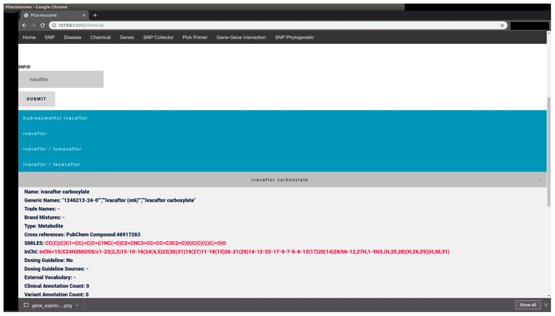555x316 pixels.
Task: Expand the ivacaftor / tezacaftor entry
Action: (52, 164)
